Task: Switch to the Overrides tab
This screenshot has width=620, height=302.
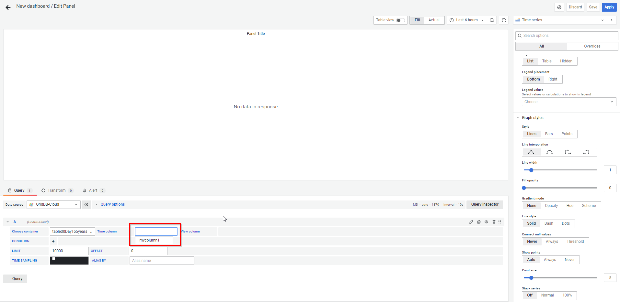Action: click(x=592, y=46)
